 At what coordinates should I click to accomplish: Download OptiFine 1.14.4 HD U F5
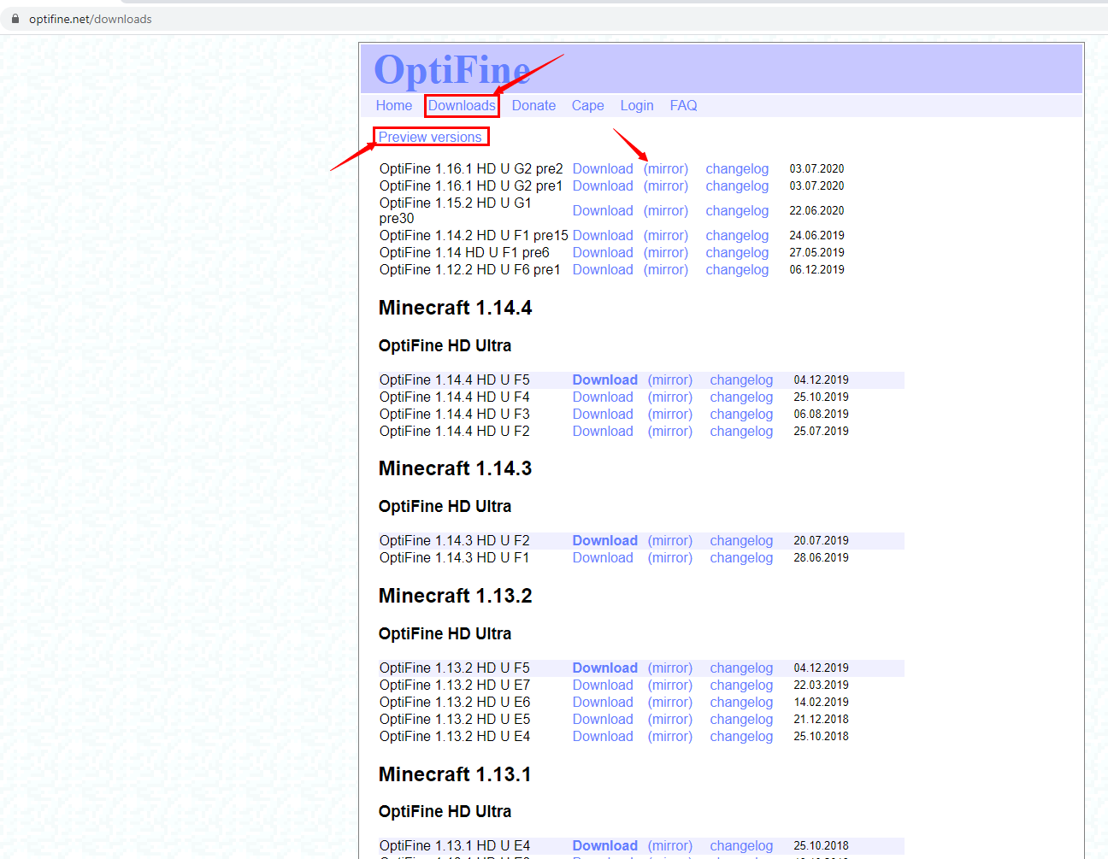605,379
